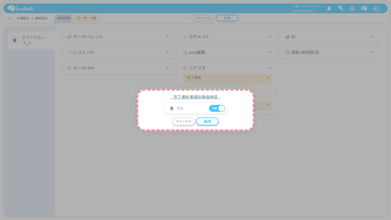Image resolution: width=391 pixels, height=220 pixels.
Task: Collapse the 完了通知 subsection
Action: 268,78
